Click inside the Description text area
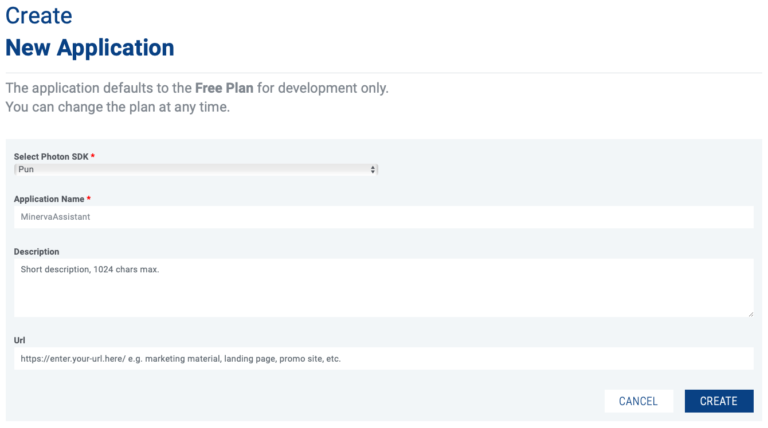 383,288
